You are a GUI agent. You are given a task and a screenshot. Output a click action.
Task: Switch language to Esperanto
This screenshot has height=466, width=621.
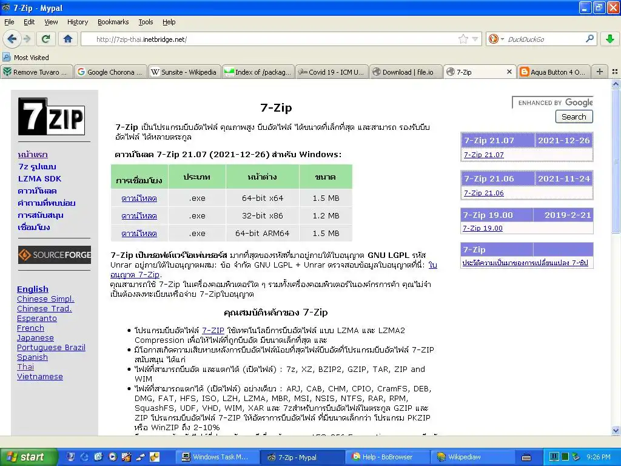pyautogui.click(x=37, y=318)
